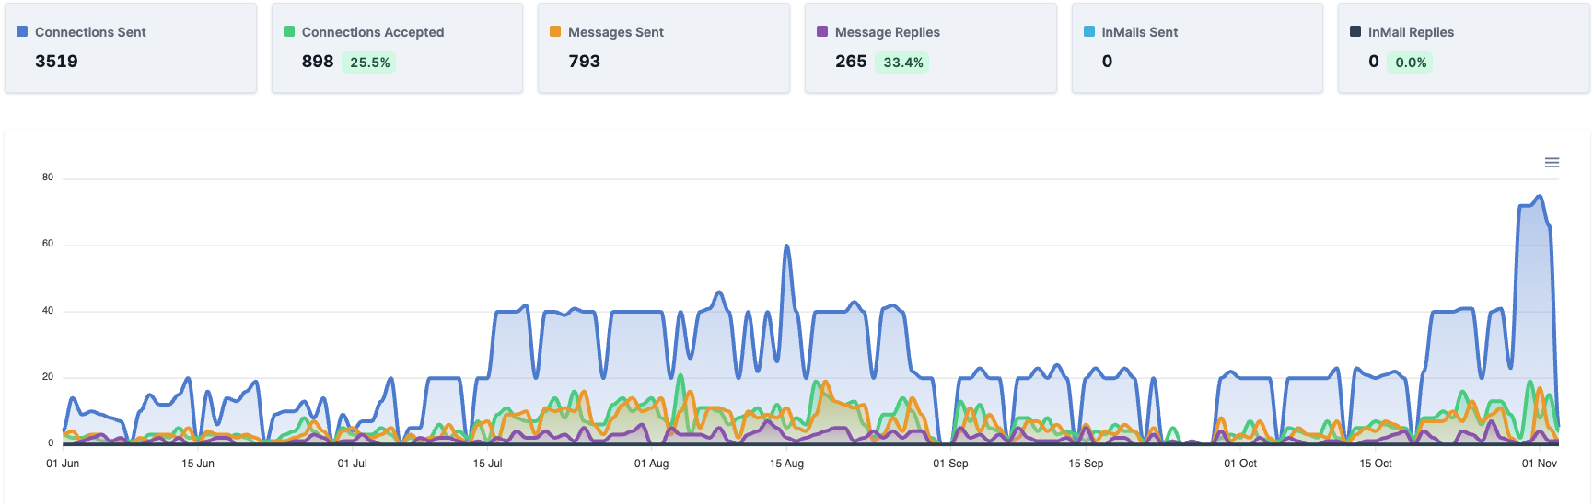Click the green Connections Accepted legend square
Viewport: 1593px width, 504px height.
(x=289, y=31)
